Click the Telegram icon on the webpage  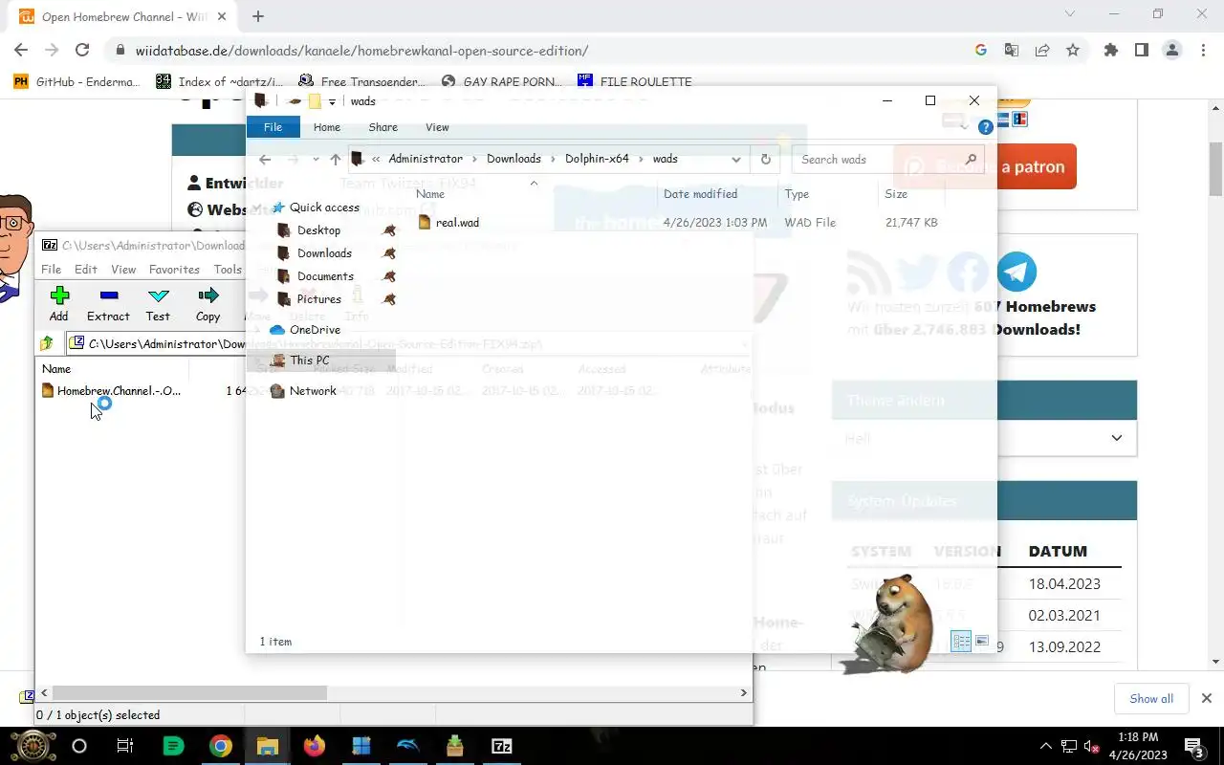coord(1016,272)
